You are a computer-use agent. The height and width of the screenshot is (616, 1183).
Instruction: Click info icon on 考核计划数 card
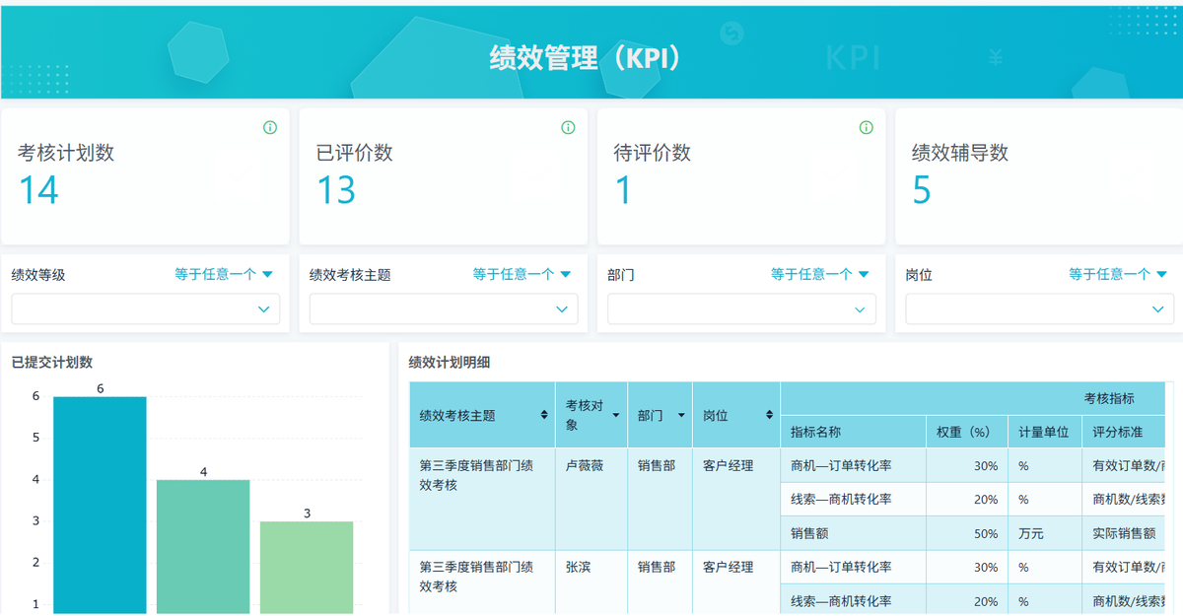click(x=270, y=127)
